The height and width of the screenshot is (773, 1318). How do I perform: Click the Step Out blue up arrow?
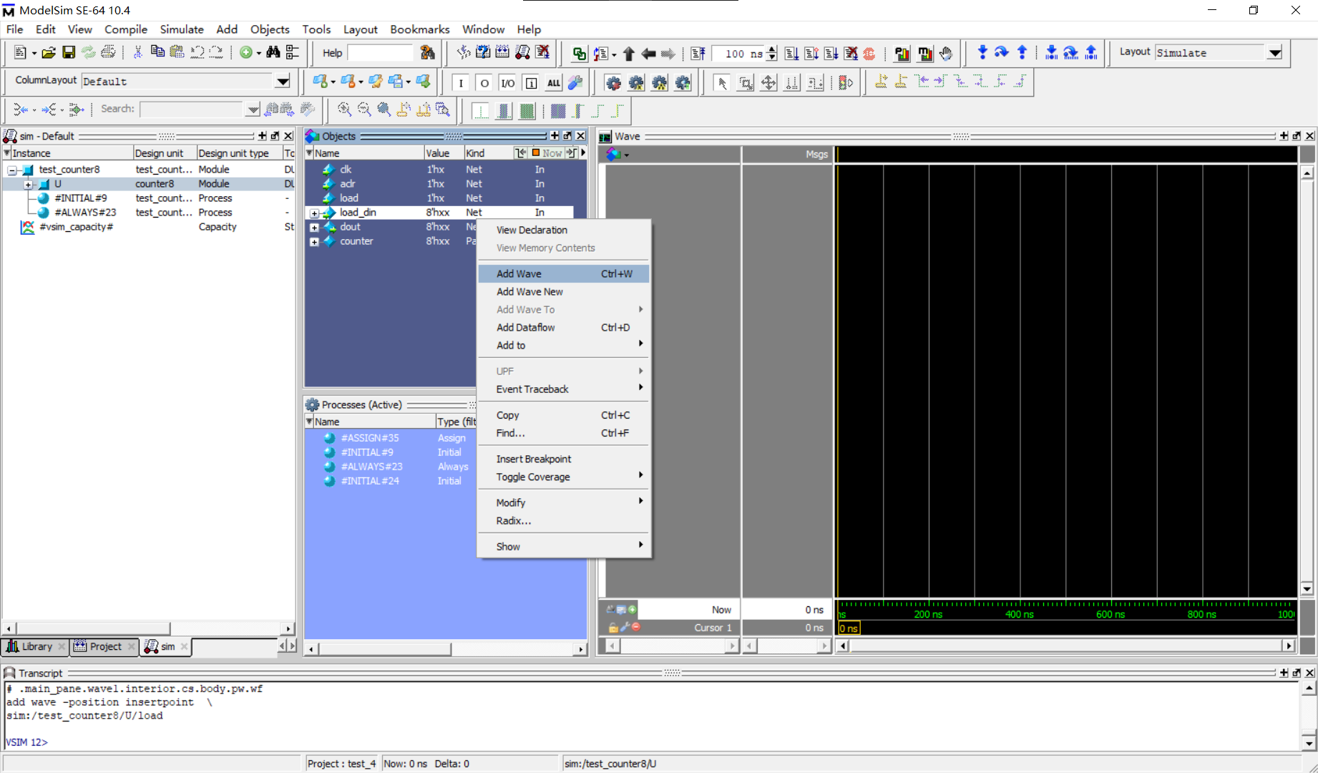tap(1022, 52)
